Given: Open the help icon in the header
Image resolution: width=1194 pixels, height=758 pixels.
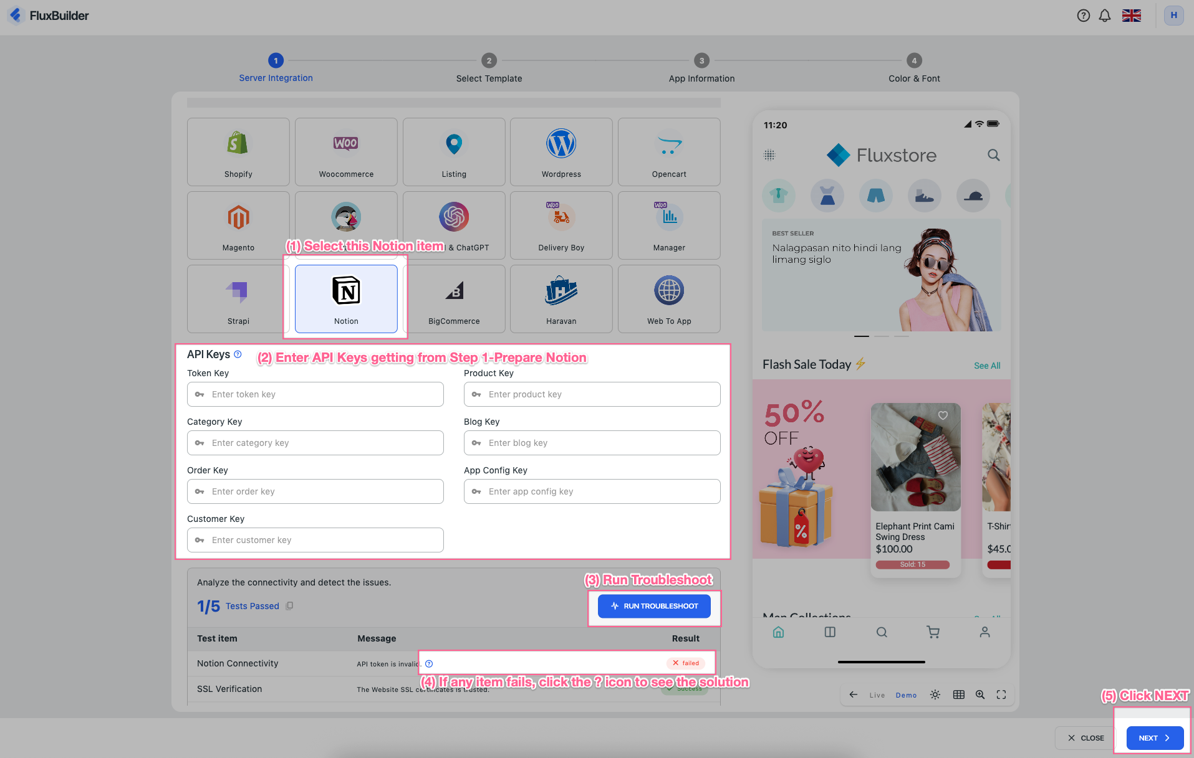Looking at the screenshot, I should tap(1084, 16).
